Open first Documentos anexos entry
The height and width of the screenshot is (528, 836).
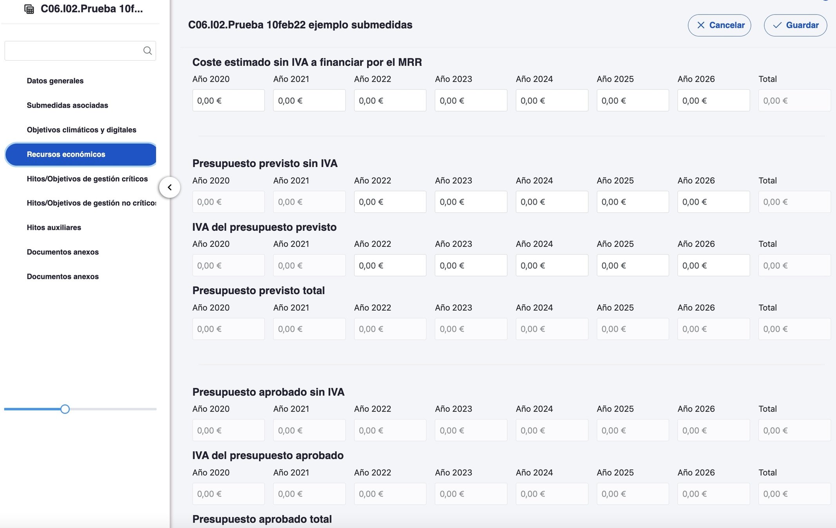(x=63, y=252)
